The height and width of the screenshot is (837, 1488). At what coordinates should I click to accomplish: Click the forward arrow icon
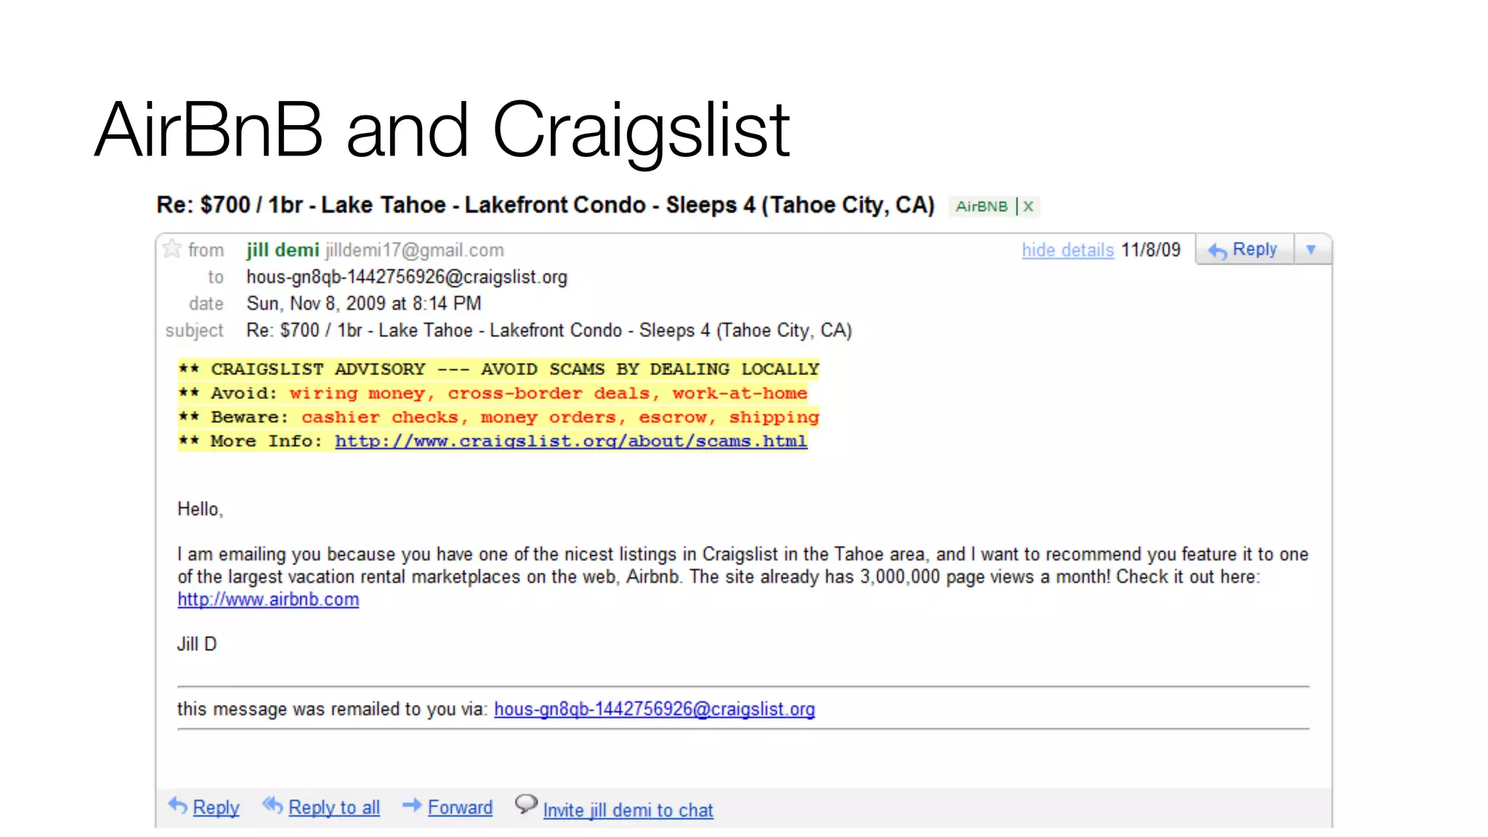tap(412, 805)
